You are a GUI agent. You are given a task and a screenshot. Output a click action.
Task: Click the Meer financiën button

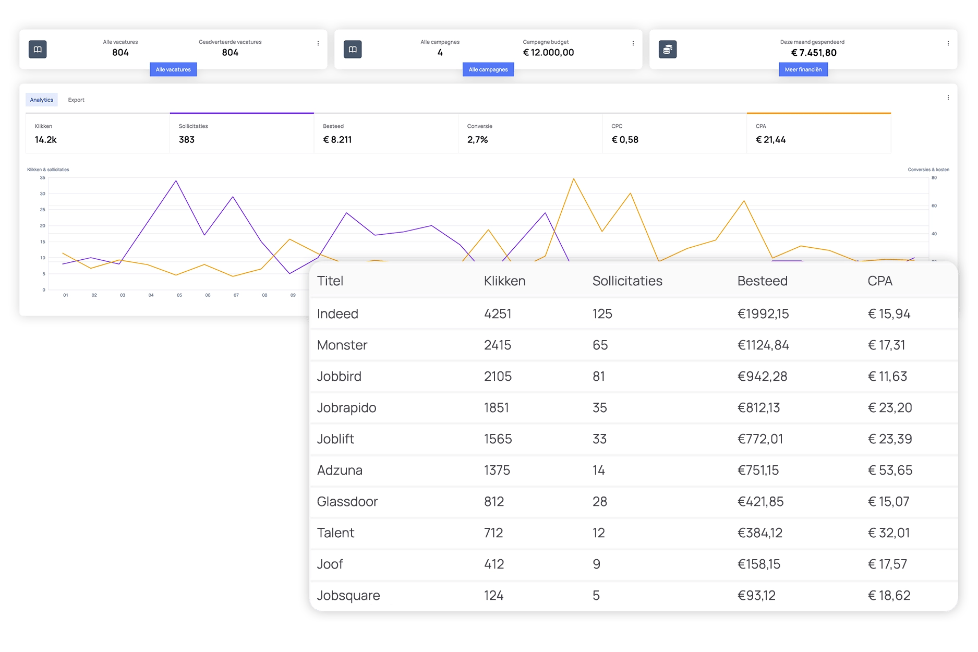[x=803, y=69]
